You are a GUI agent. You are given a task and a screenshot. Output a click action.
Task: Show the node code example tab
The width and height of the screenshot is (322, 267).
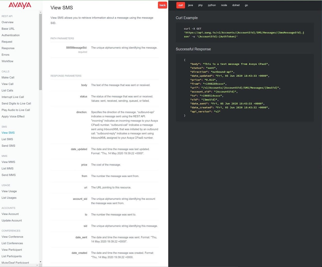pos(224,5)
